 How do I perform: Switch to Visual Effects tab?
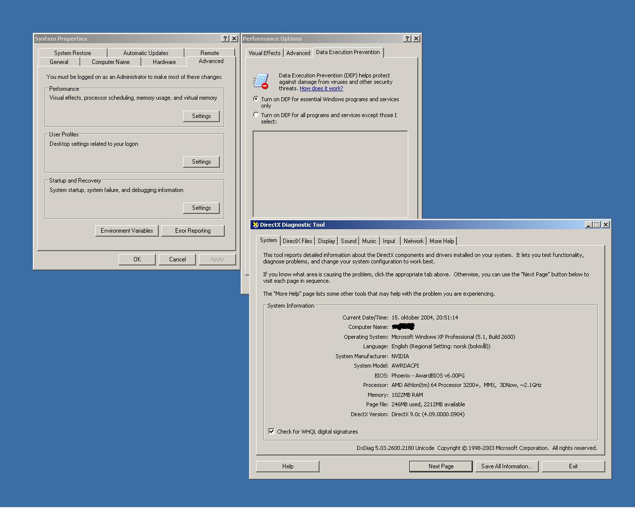(x=264, y=53)
